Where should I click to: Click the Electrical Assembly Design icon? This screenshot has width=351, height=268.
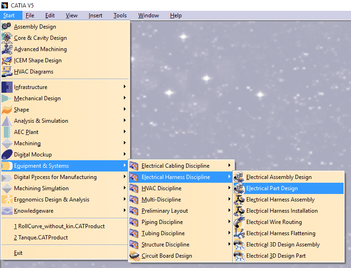(239, 177)
